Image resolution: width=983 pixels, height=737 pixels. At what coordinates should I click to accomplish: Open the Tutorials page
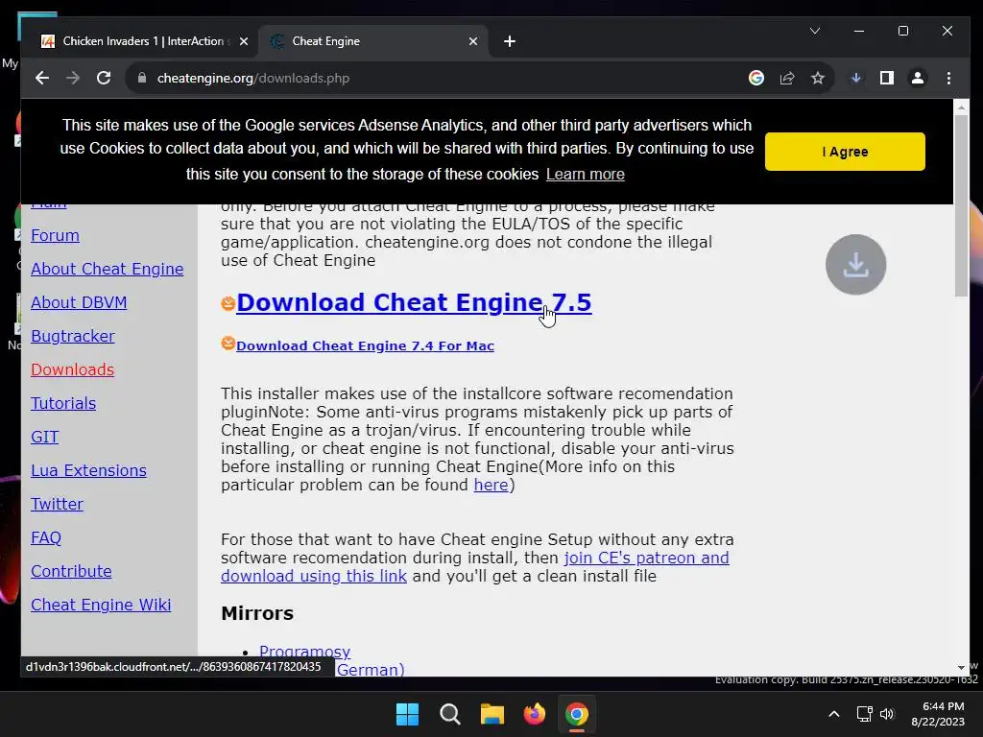tap(63, 404)
